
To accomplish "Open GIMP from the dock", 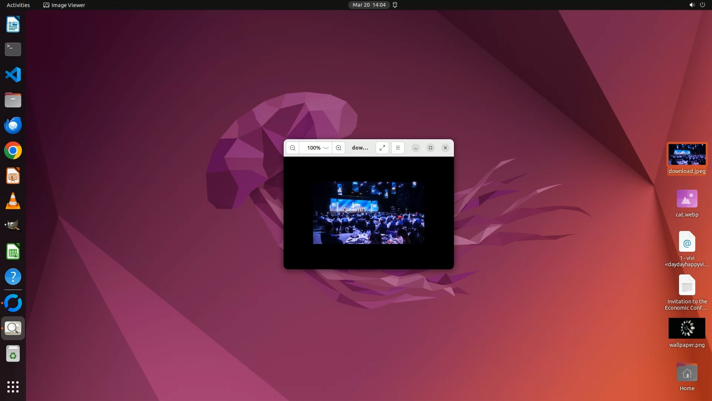I will click(13, 226).
